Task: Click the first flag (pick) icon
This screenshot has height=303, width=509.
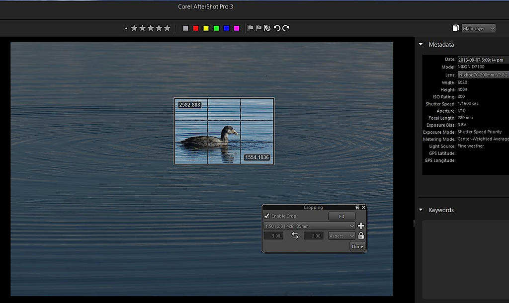Action: 251,28
